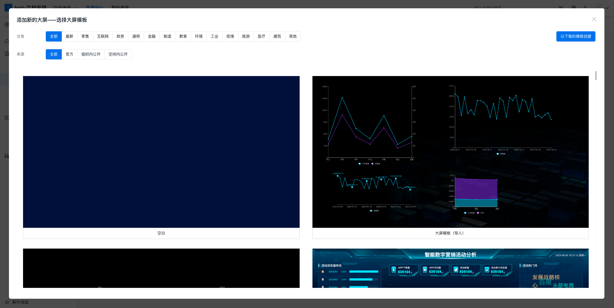The width and height of the screenshot is (614, 308).
Task: Filter templates by 零售 category
Action: pyautogui.click(x=85, y=36)
